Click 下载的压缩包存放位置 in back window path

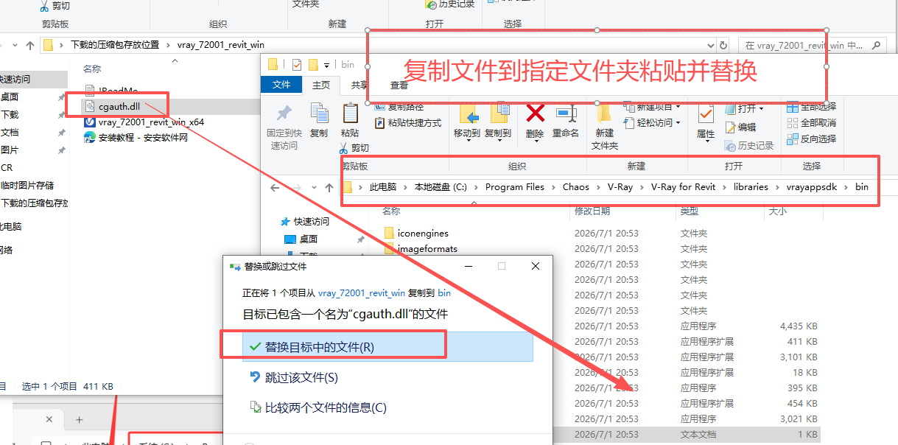(x=115, y=45)
